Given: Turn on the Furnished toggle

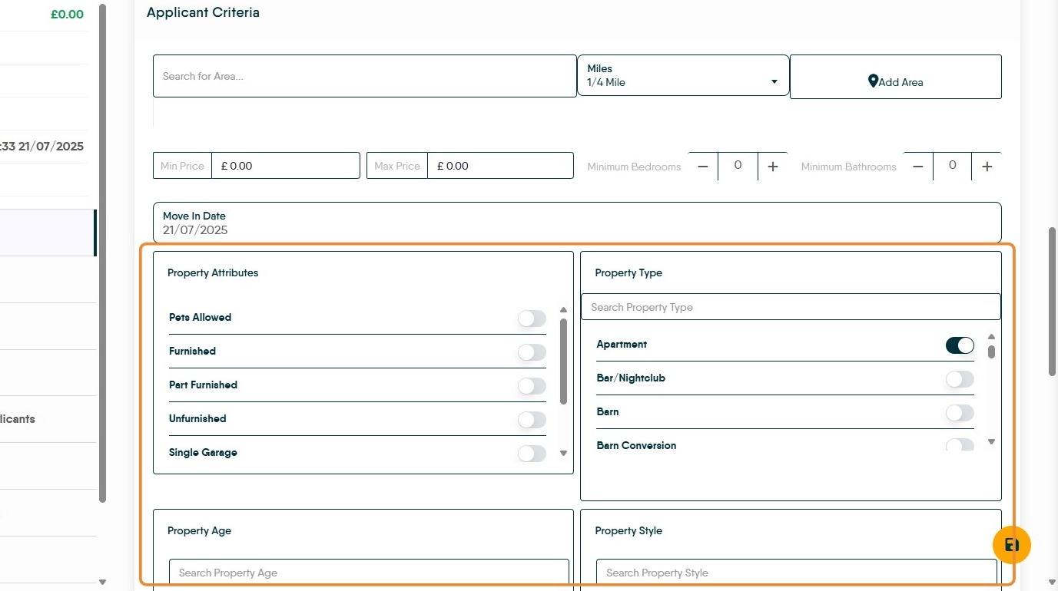Looking at the screenshot, I should [x=532, y=352].
